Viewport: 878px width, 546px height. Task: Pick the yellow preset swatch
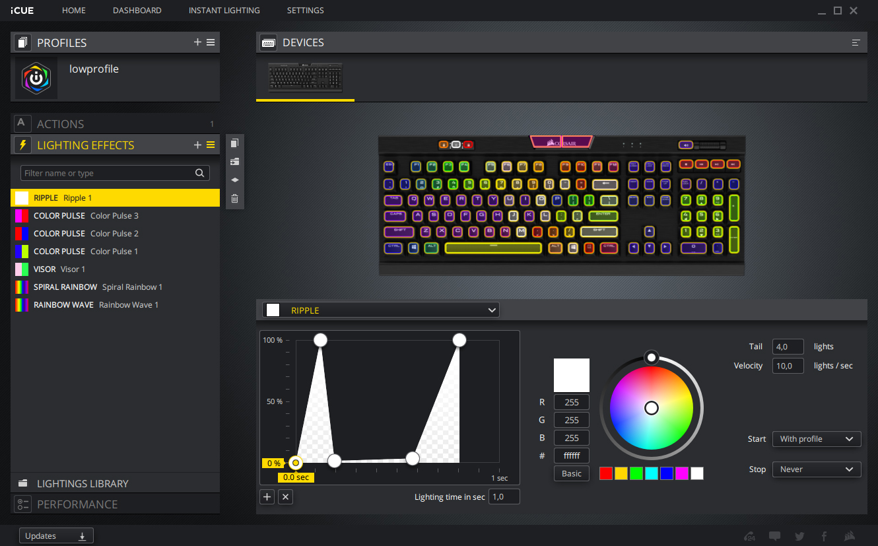[x=621, y=473]
